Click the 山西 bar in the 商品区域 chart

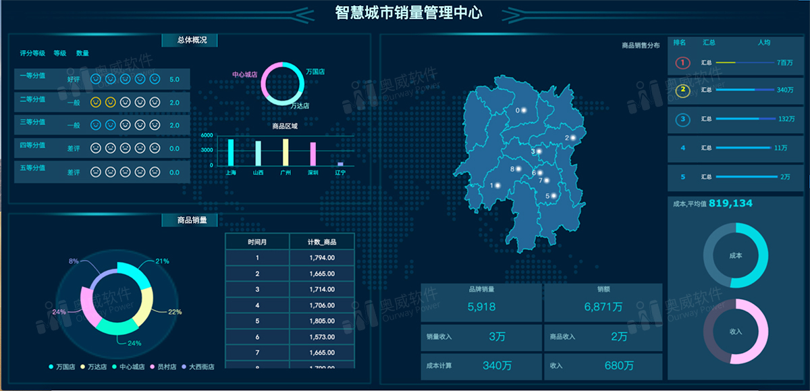tap(258, 153)
